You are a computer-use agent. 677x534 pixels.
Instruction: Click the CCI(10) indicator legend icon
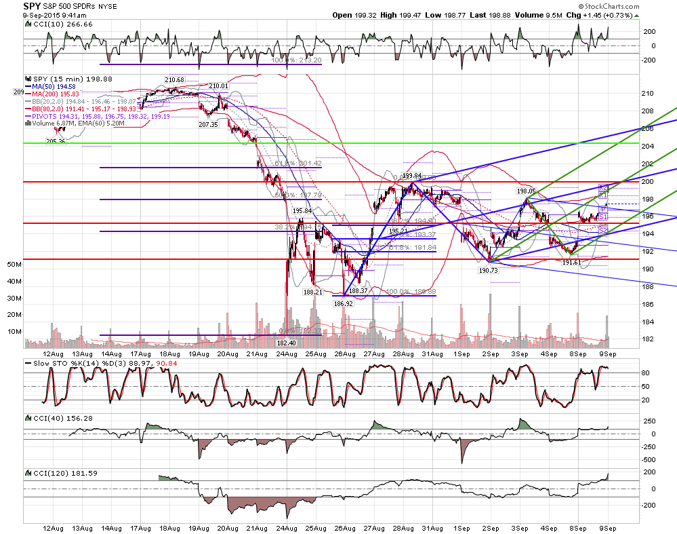click(x=28, y=24)
